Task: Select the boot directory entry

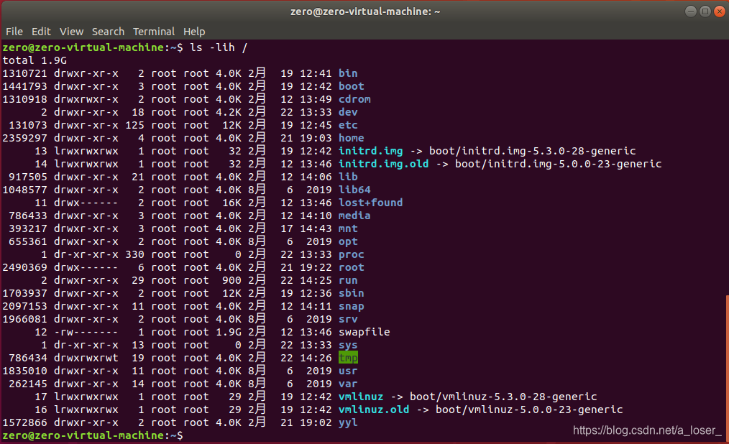Action: [351, 86]
